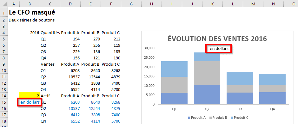This screenshot has height=127, width=298.
Task: Select the bottom Produit A segment of Q1 bar
Action: pos(174,98)
